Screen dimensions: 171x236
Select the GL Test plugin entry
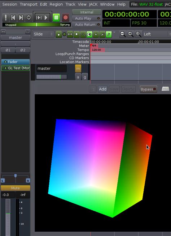click(16, 68)
